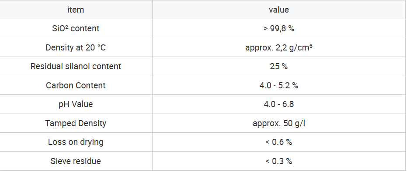Select the Sieve residue cell
Screen dimensions: 407x171
[x=76, y=161]
